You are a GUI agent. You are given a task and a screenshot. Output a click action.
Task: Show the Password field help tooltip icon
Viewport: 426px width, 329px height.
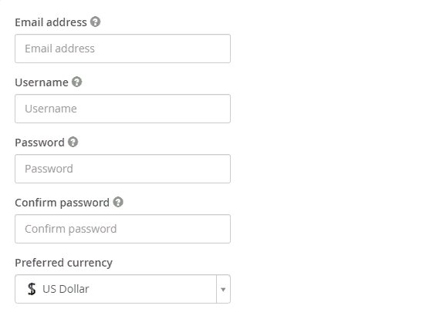tap(73, 142)
